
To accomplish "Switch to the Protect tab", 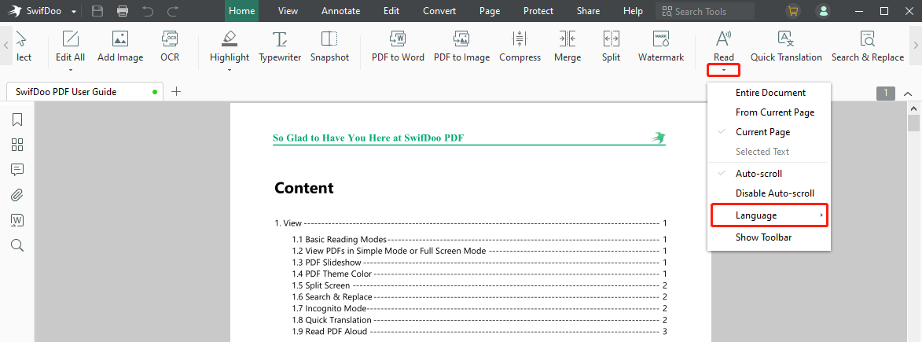I will [x=538, y=11].
